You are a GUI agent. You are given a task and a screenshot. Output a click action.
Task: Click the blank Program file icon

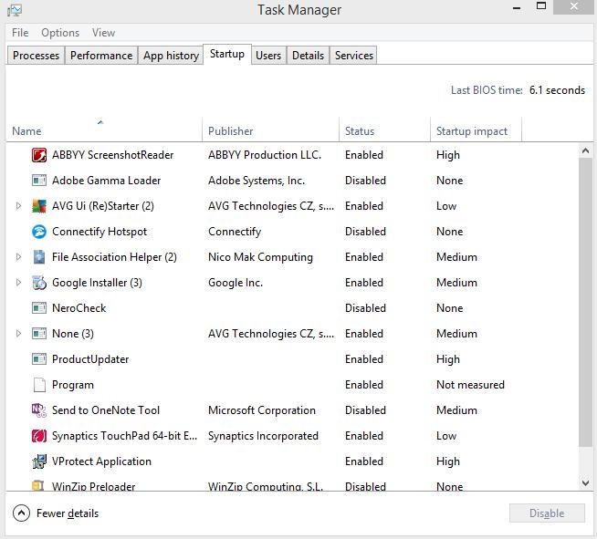39,385
